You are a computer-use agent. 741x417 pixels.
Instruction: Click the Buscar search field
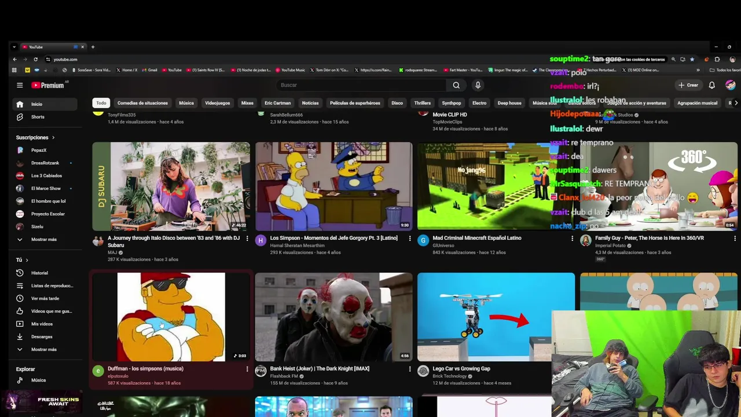click(x=361, y=85)
